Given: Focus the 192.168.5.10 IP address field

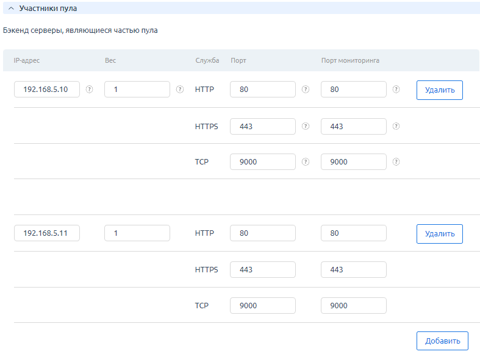Looking at the screenshot, I should point(47,89).
